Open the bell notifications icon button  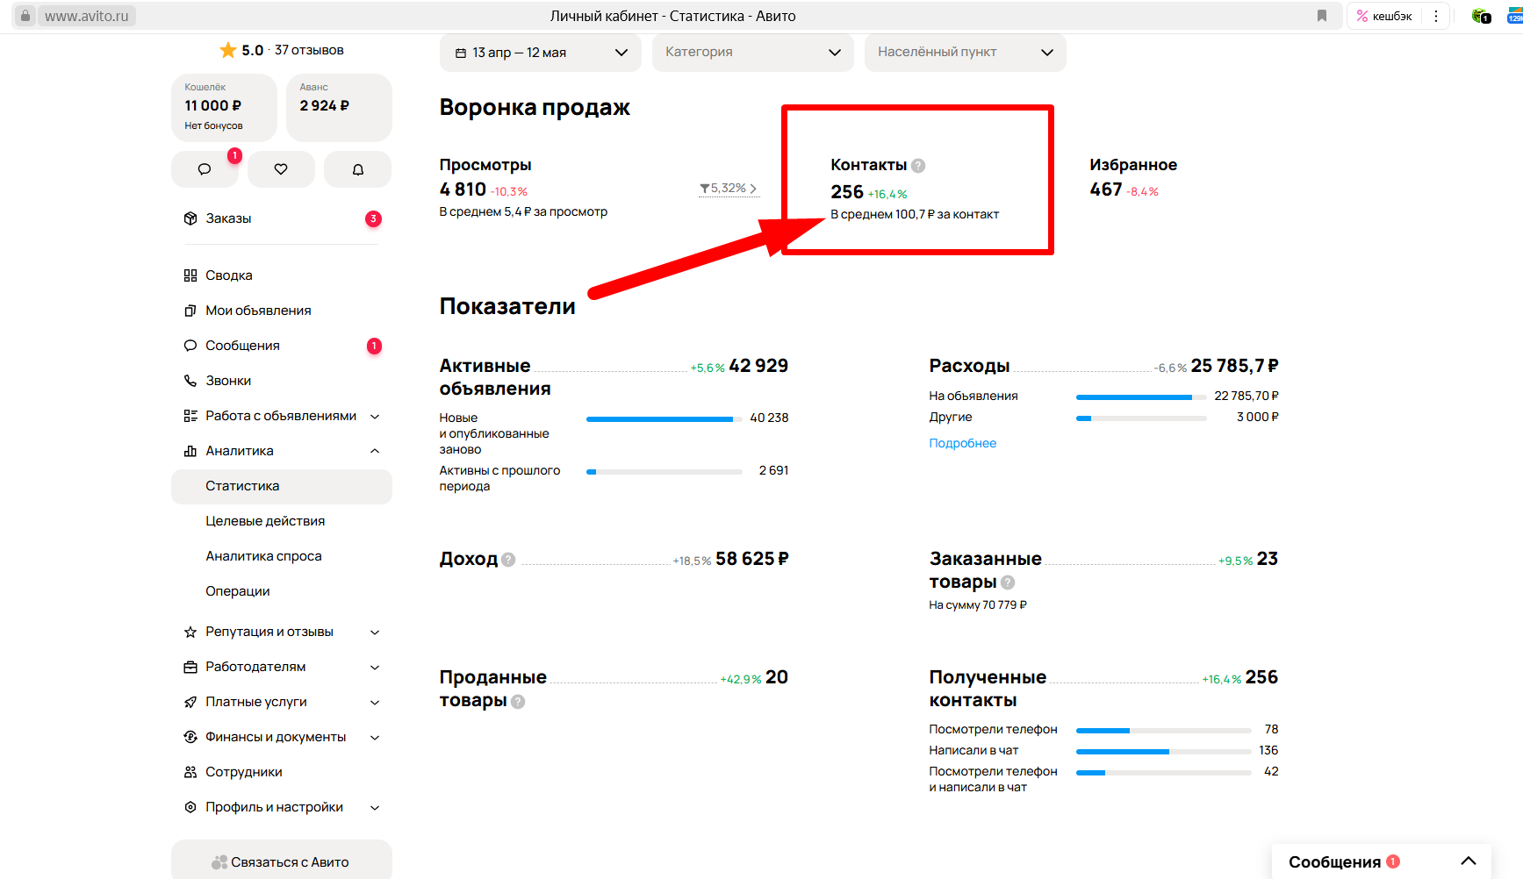click(357, 169)
